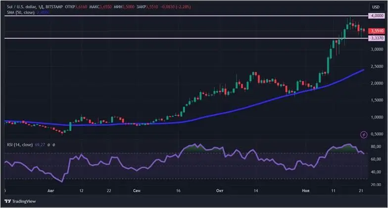This screenshot has width=388, height=208.
Task: Click the 4,0000 horizontal line price label
Action: click(377, 16)
